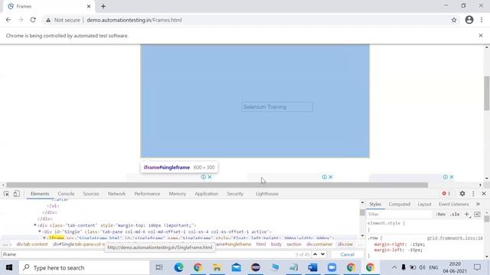Viewport: 490px width, 275px height.
Task: Click the Not secure warning icon
Action: (48, 20)
